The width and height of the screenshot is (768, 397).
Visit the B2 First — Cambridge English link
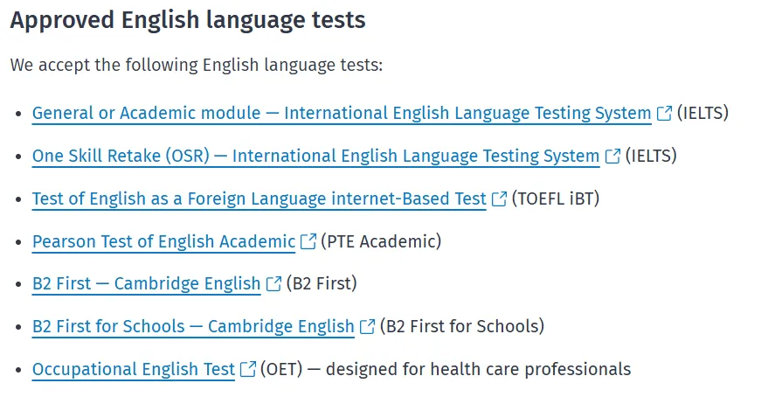click(x=146, y=284)
